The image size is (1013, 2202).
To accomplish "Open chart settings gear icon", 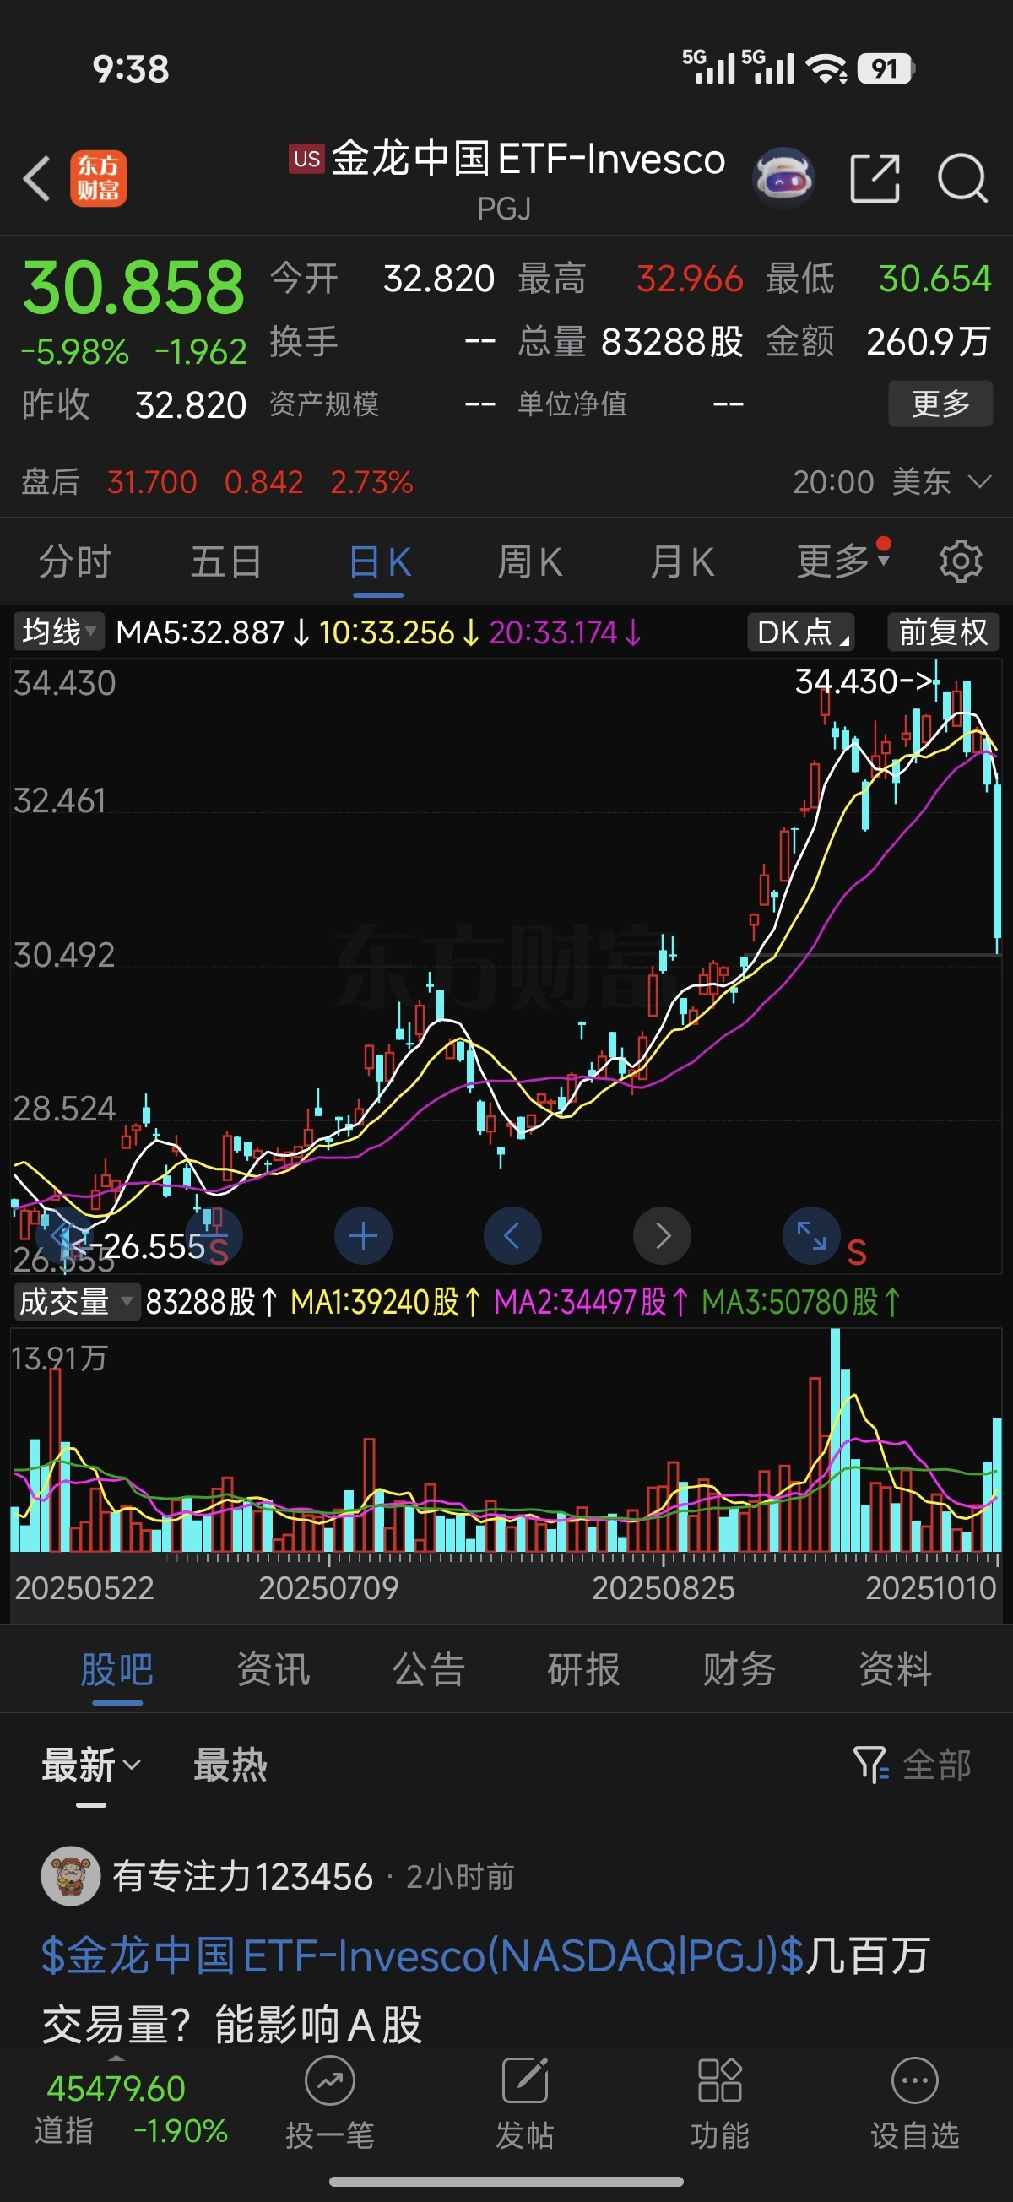I will point(960,561).
